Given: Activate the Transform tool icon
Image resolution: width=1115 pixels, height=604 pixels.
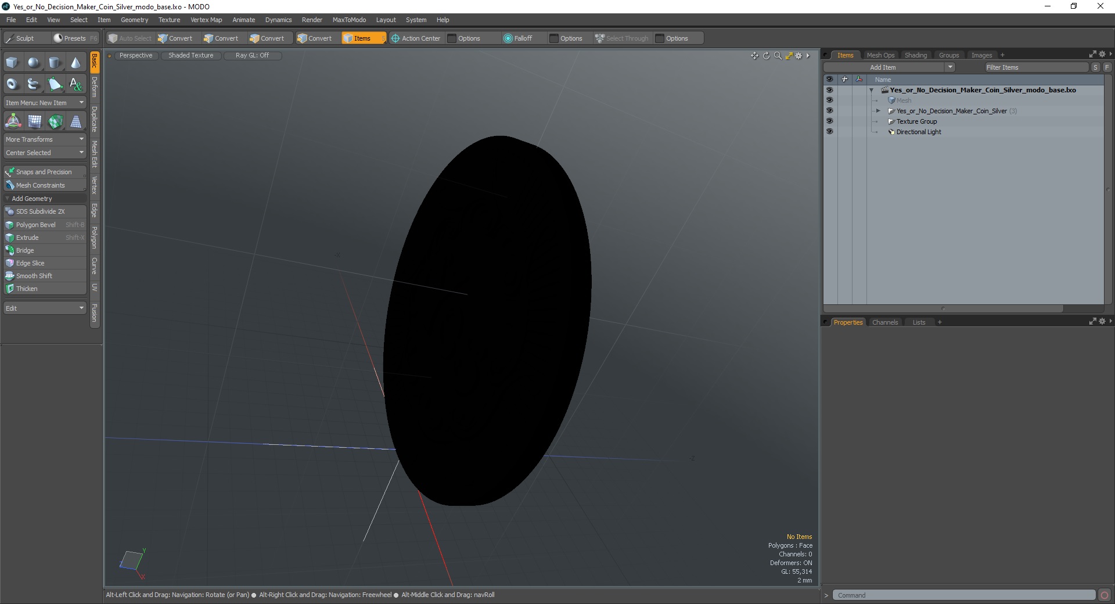Looking at the screenshot, I should tap(13, 121).
